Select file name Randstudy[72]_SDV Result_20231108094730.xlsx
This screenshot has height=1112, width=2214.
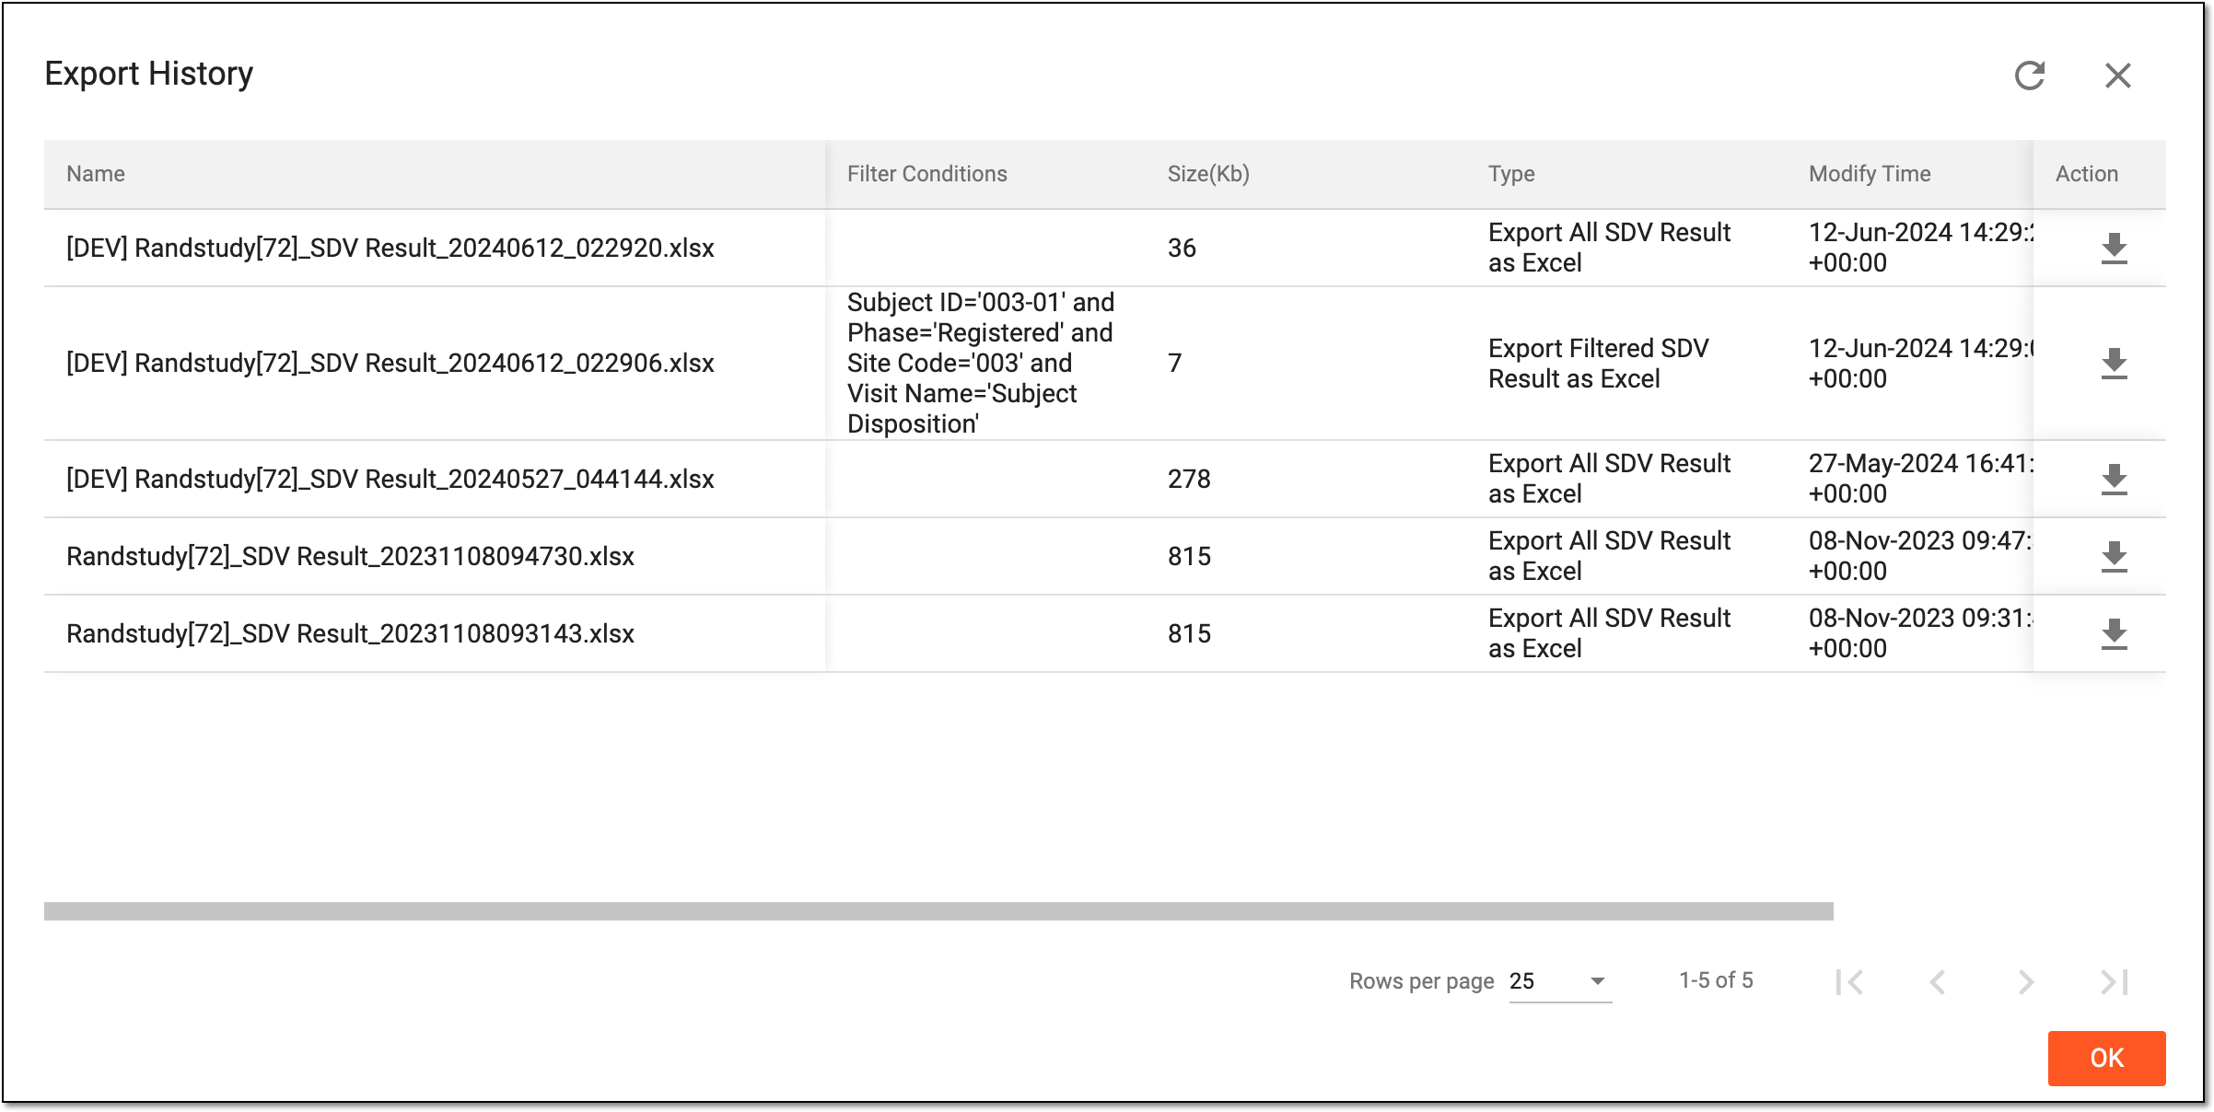point(351,557)
